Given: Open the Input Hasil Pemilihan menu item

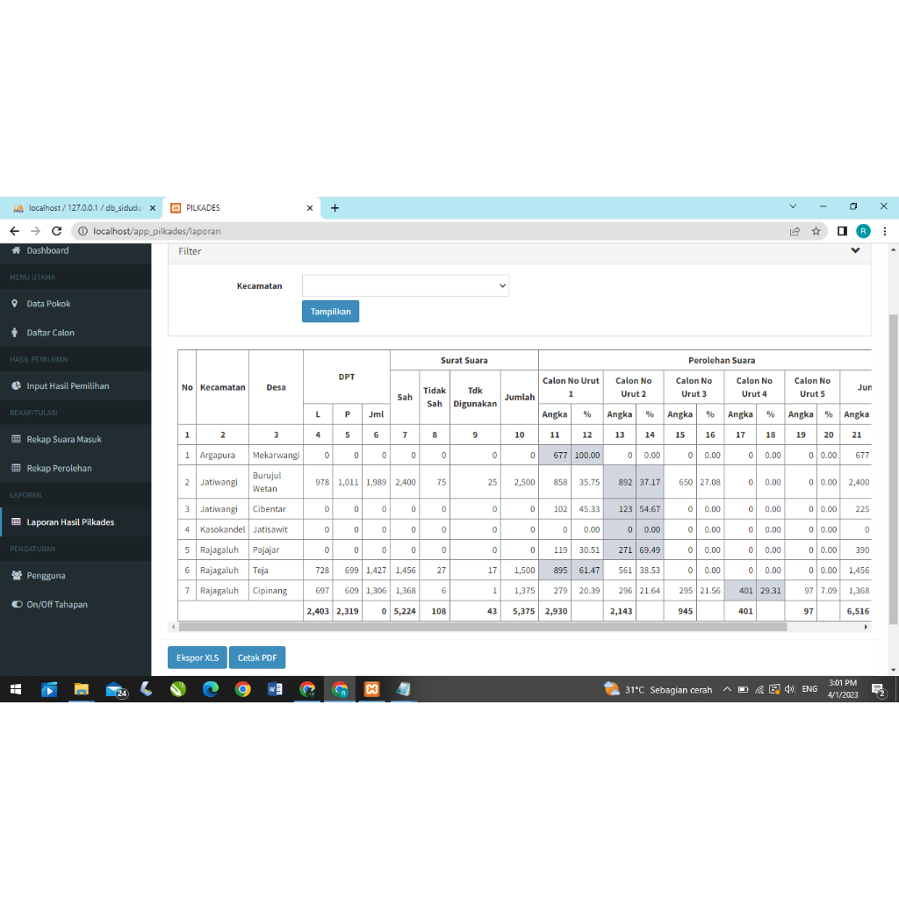Looking at the screenshot, I should pos(76,386).
